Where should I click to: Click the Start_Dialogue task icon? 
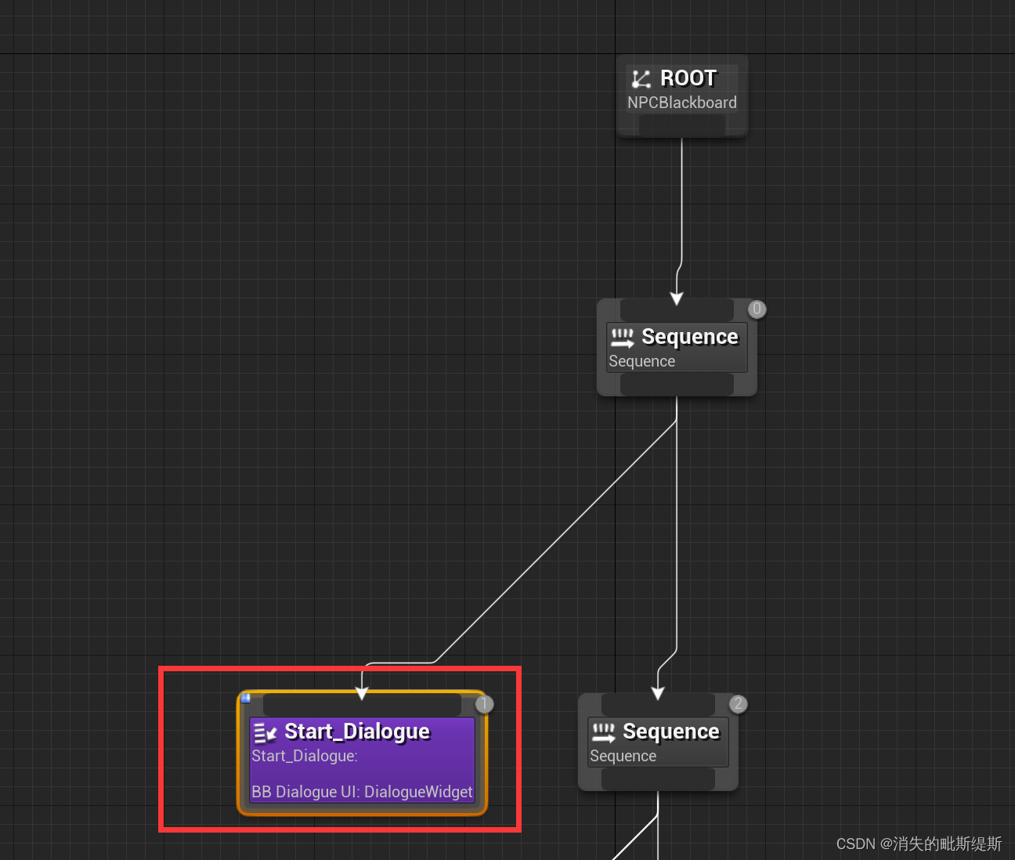[265, 732]
